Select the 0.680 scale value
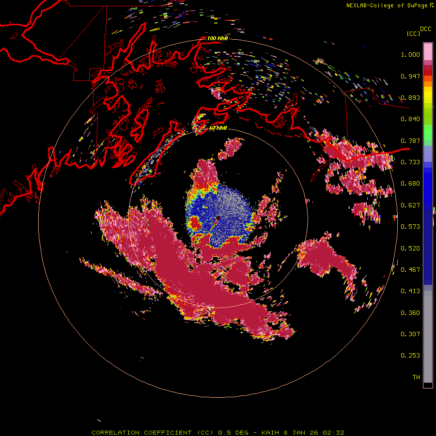Image resolution: width=436 pixels, height=436 pixels. click(x=410, y=184)
